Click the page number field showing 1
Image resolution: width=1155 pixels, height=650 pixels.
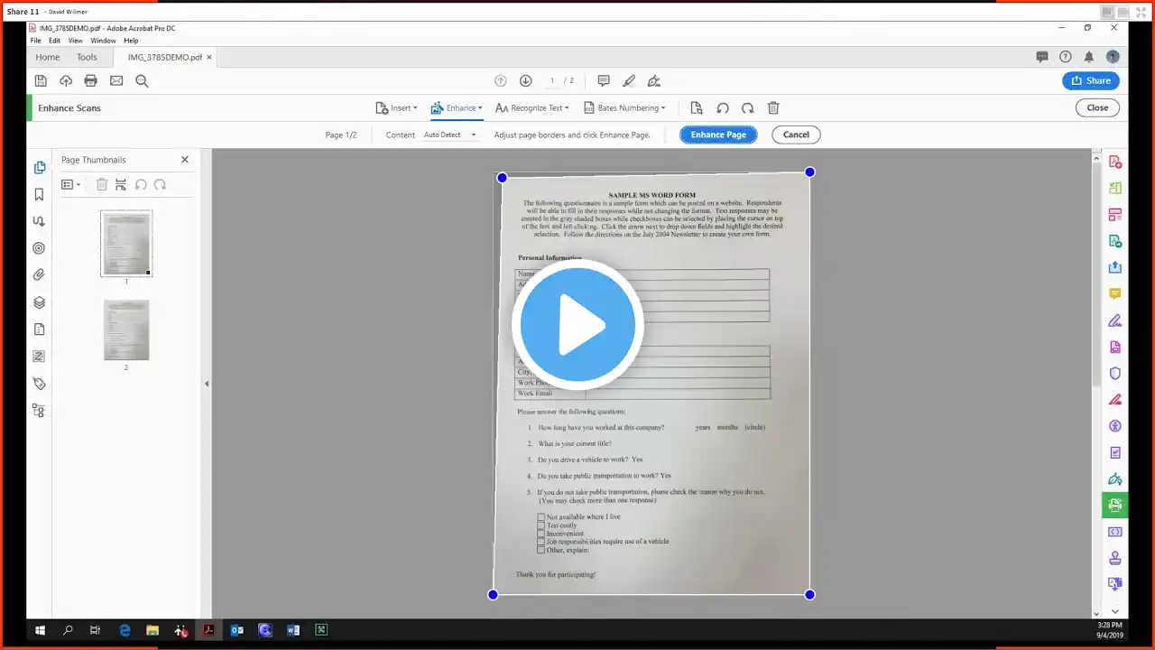tap(552, 80)
